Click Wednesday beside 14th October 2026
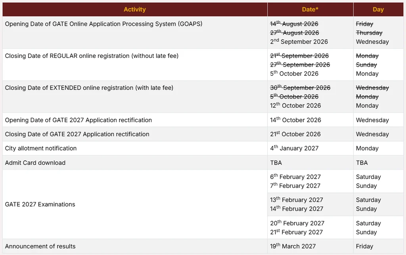 [x=372, y=120]
